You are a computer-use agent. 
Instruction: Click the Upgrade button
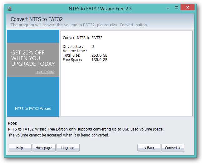[x=68, y=148]
